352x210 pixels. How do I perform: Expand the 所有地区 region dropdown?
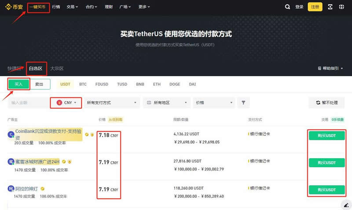(x=166, y=103)
